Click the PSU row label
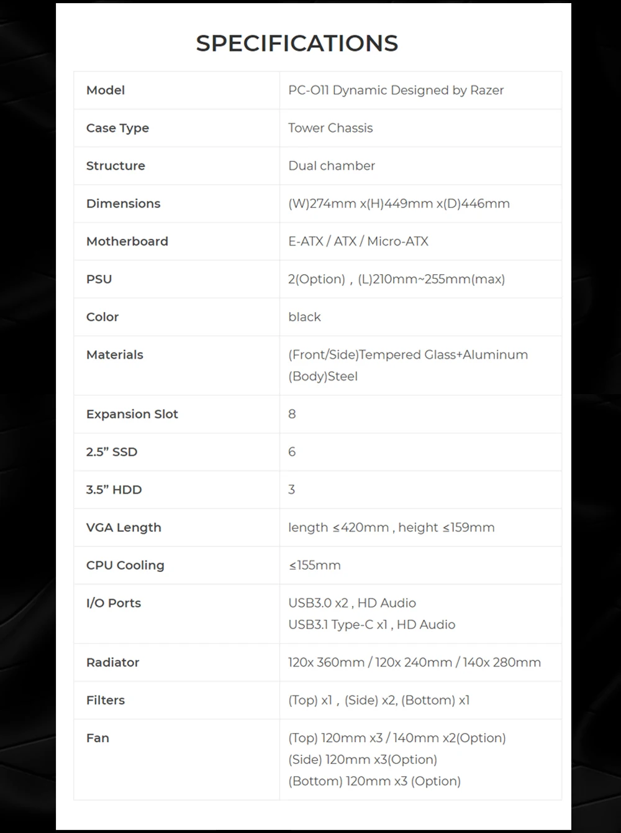The image size is (621, 833). pos(99,279)
